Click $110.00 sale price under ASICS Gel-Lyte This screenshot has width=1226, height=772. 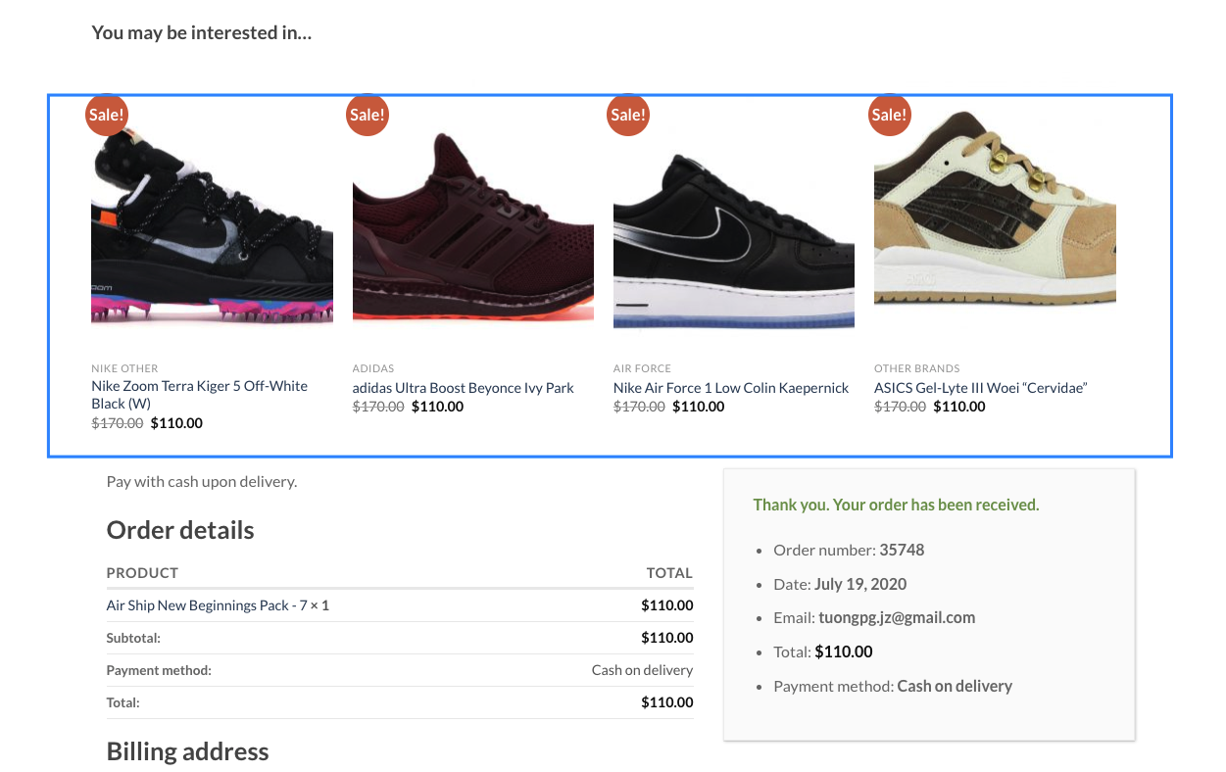tap(959, 407)
